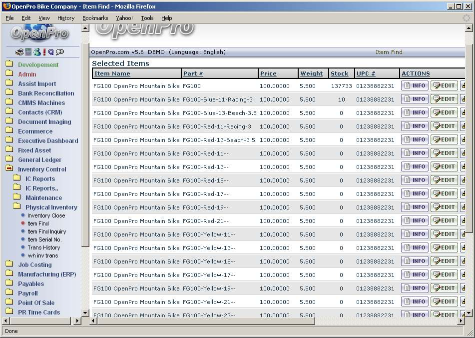Expand the General Ledger folder
The width and height of the screenshot is (475, 338).
tap(9, 159)
